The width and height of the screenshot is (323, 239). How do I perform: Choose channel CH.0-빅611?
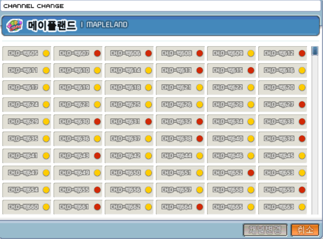[x=27, y=71]
